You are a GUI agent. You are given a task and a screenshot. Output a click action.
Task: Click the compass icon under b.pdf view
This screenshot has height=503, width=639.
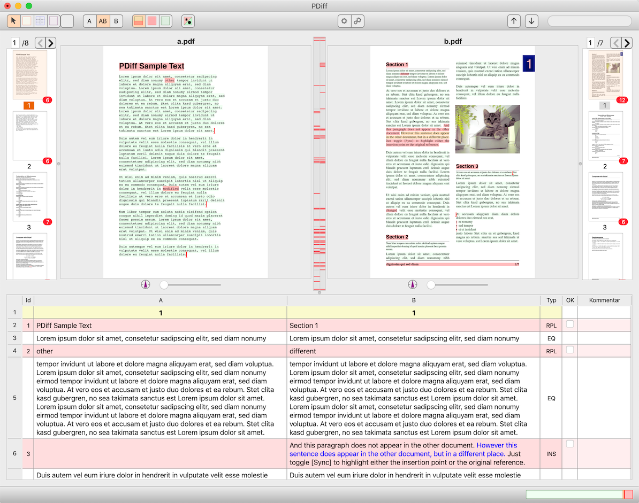point(413,284)
